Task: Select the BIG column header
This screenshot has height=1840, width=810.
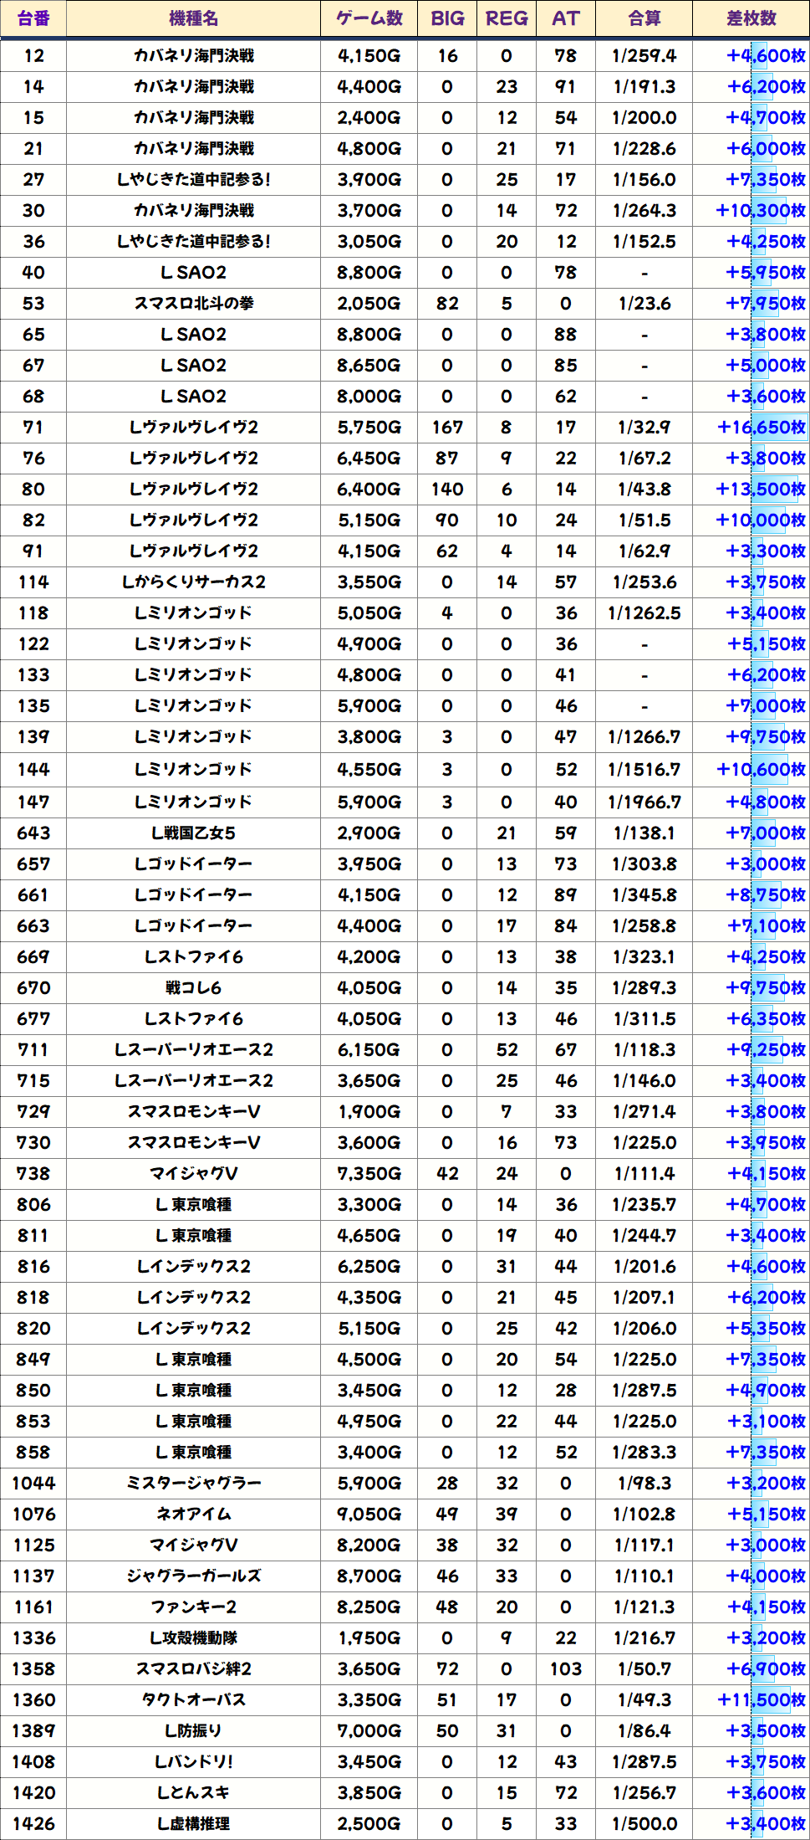Action: 447,18
